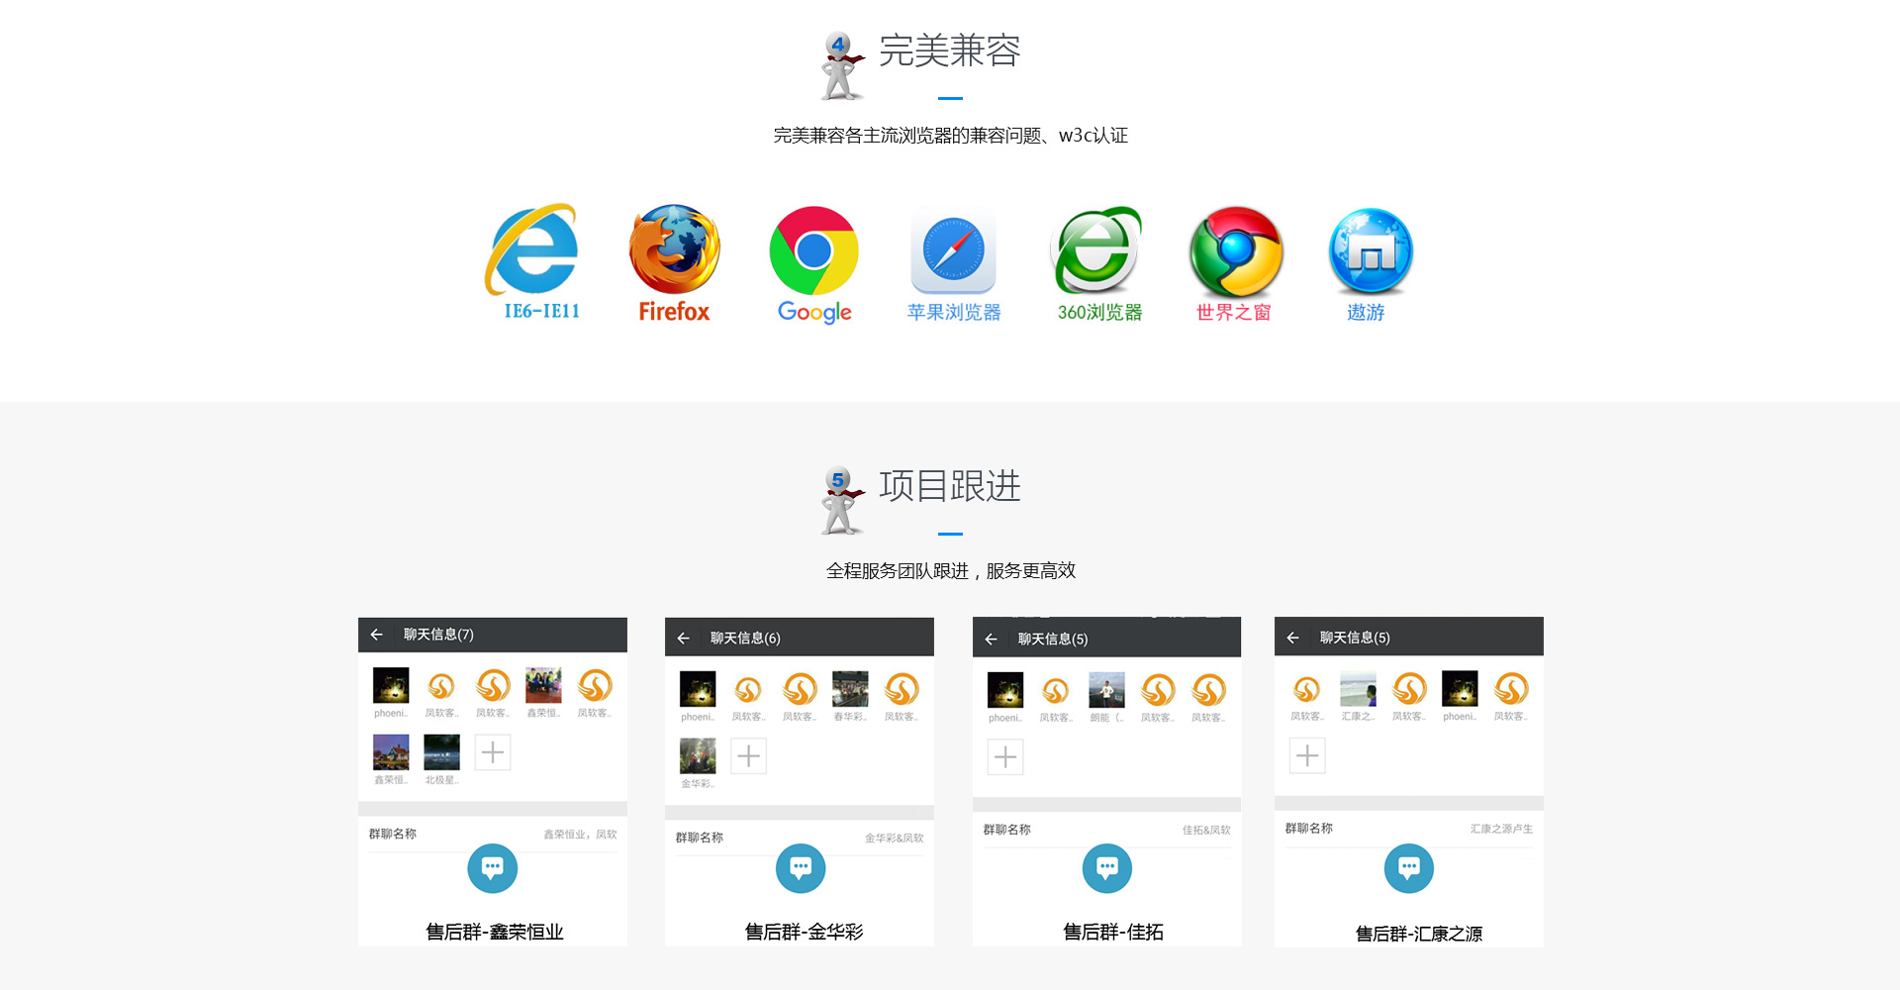Open the 金华彩 member avatar photo
The height and width of the screenshot is (990, 1900).
pos(698,756)
